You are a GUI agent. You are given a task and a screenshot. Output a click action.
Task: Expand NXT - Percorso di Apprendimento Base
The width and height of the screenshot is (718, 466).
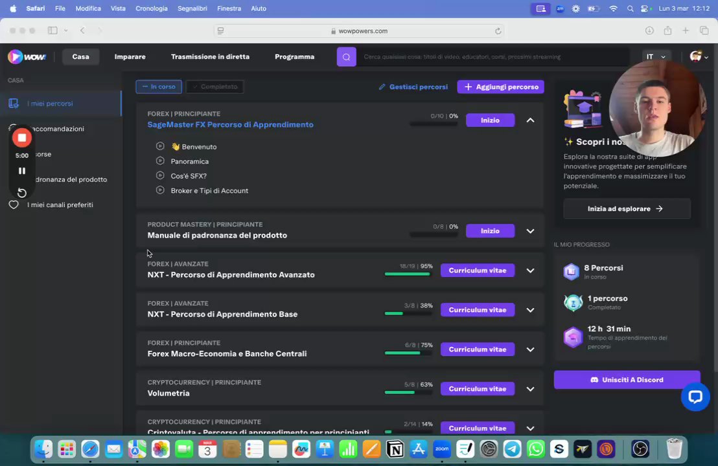coord(530,309)
